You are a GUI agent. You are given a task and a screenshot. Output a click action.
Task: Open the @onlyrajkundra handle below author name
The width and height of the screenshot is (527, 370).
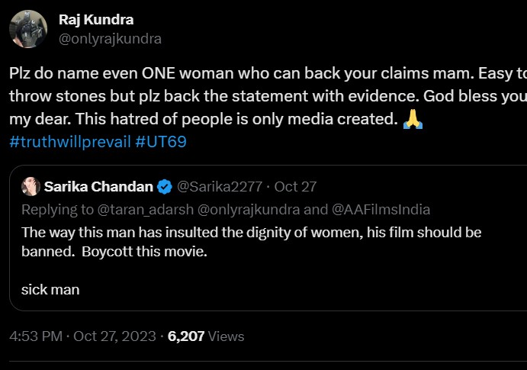click(110, 38)
